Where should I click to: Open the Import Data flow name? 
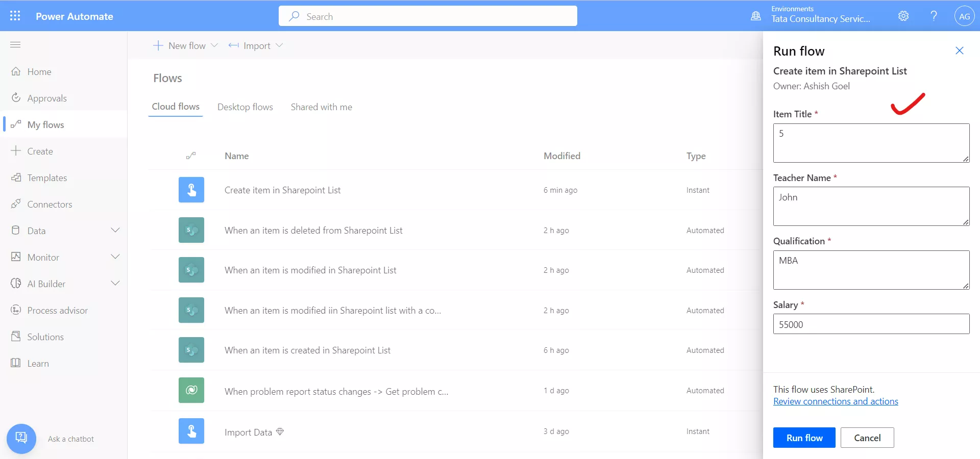248,432
